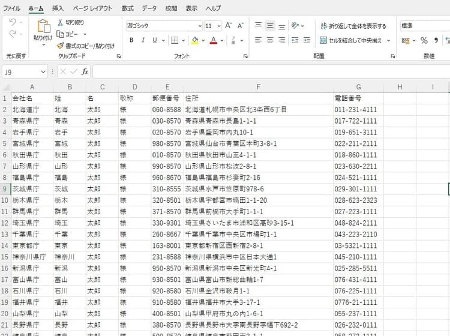Align text right
The image size is (450, 336).
click(x=282, y=40)
